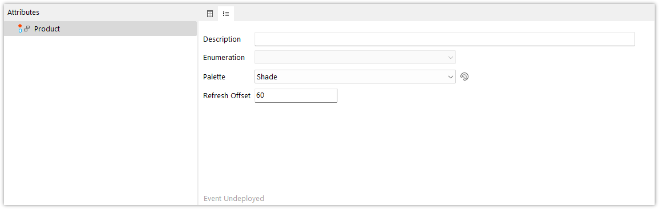Open the Palette combo box showing Shade
Viewport: 659px width, 209px height.
tap(355, 77)
